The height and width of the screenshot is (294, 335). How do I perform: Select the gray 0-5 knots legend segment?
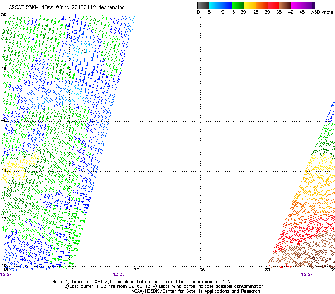click(203, 5)
